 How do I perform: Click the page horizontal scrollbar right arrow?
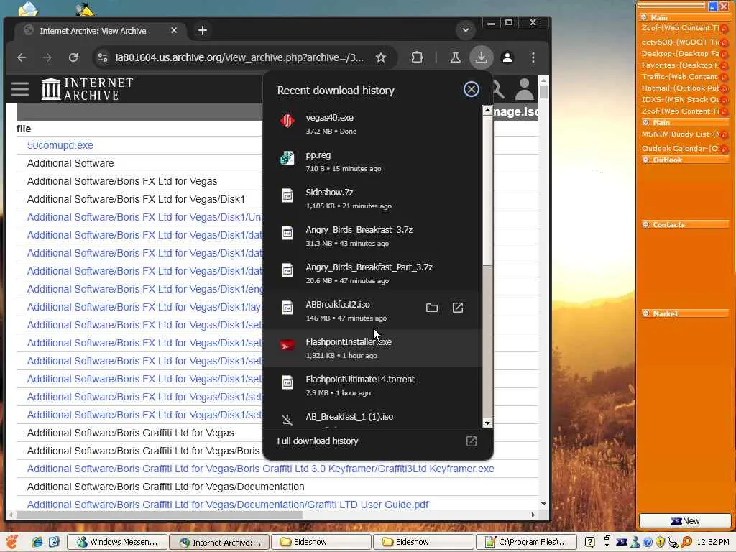[x=533, y=515]
